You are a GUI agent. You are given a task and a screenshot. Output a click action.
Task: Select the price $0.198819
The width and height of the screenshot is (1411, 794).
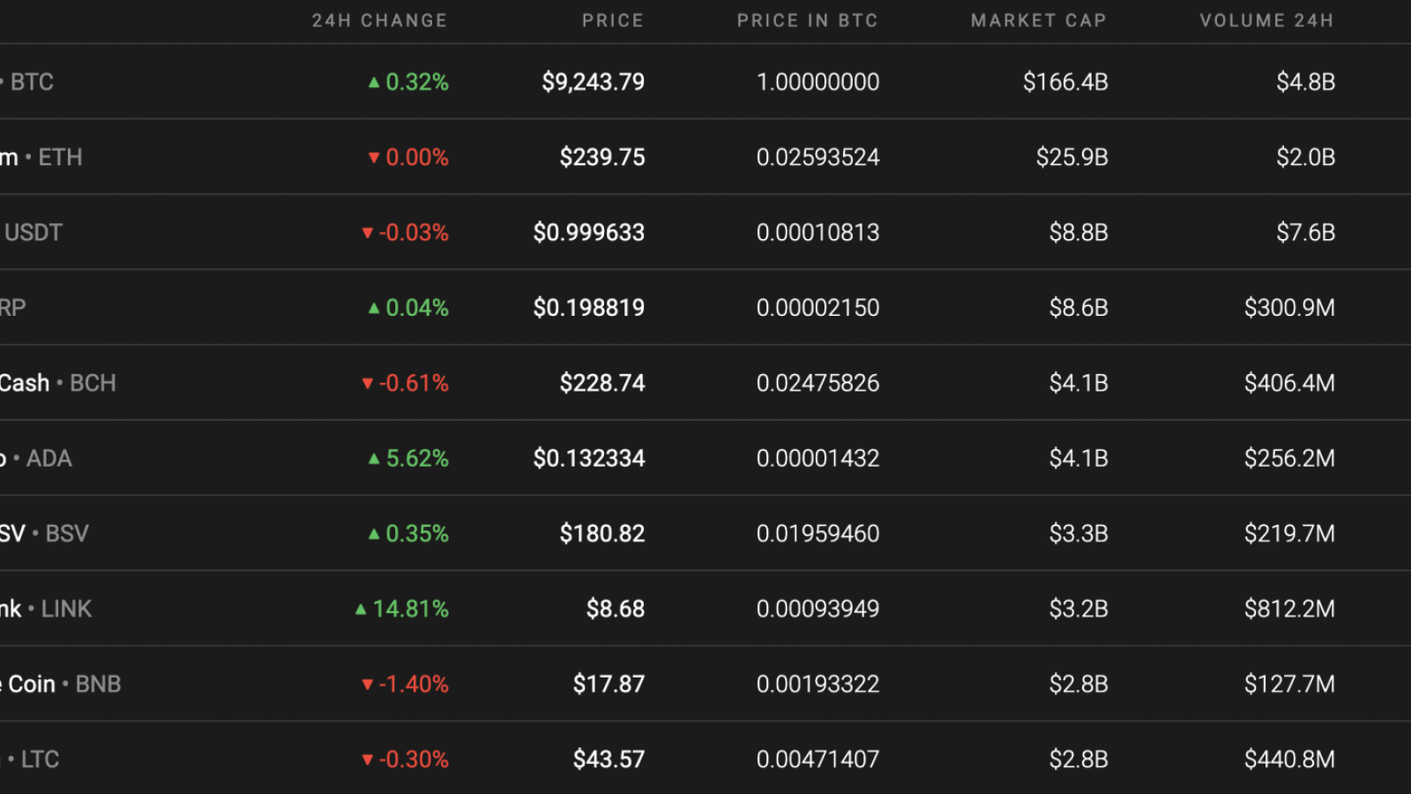pyautogui.click(x=589, y=308)
